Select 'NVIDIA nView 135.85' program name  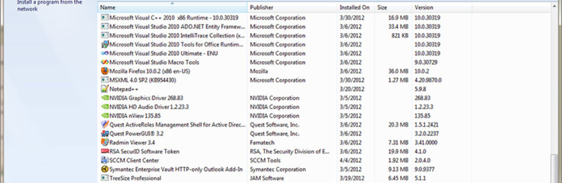[135, 116]
